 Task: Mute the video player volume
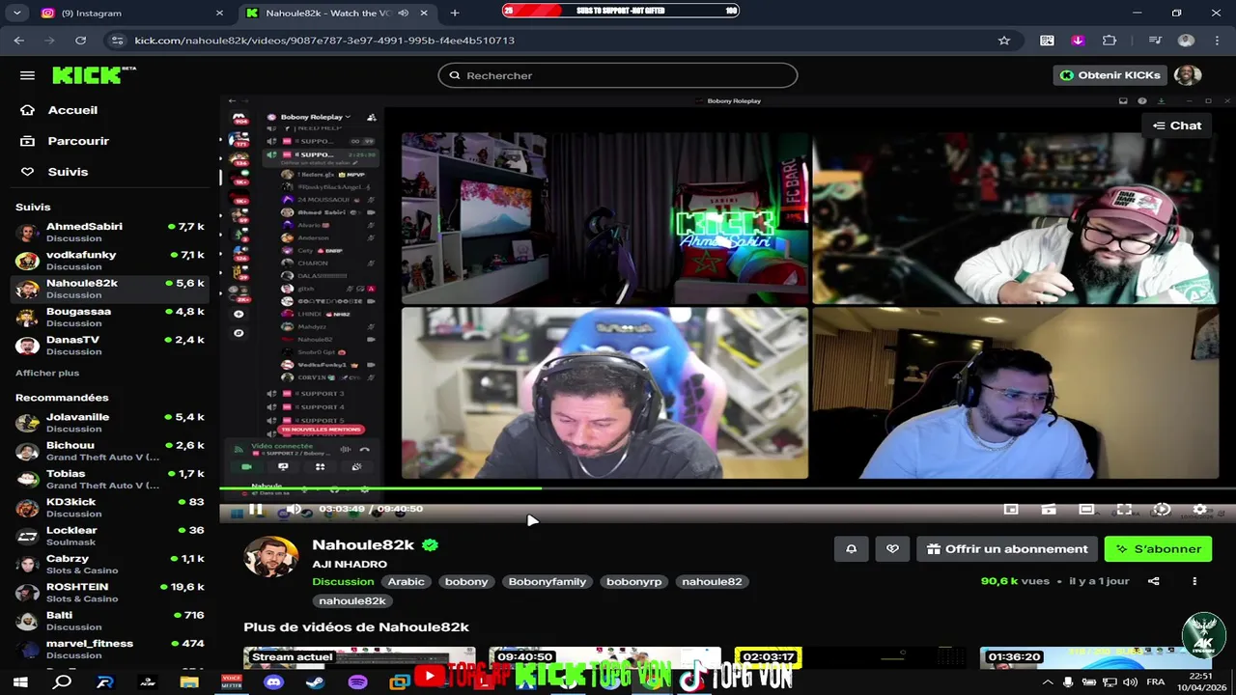click(294, 509)
